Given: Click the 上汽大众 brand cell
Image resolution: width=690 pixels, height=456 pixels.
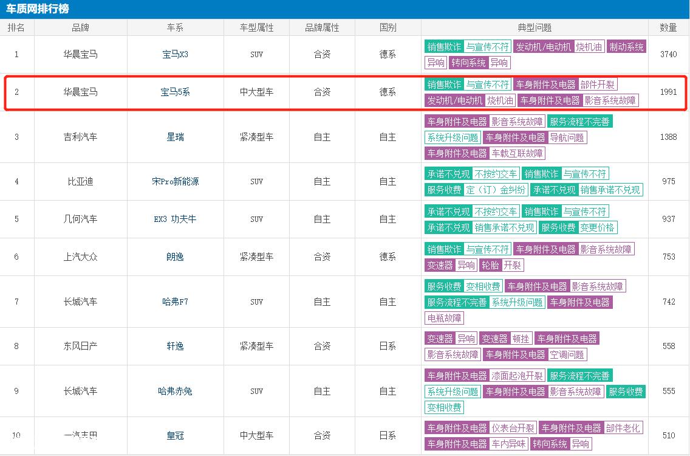Looking at the screenshot, I should (x=81, y=257).
